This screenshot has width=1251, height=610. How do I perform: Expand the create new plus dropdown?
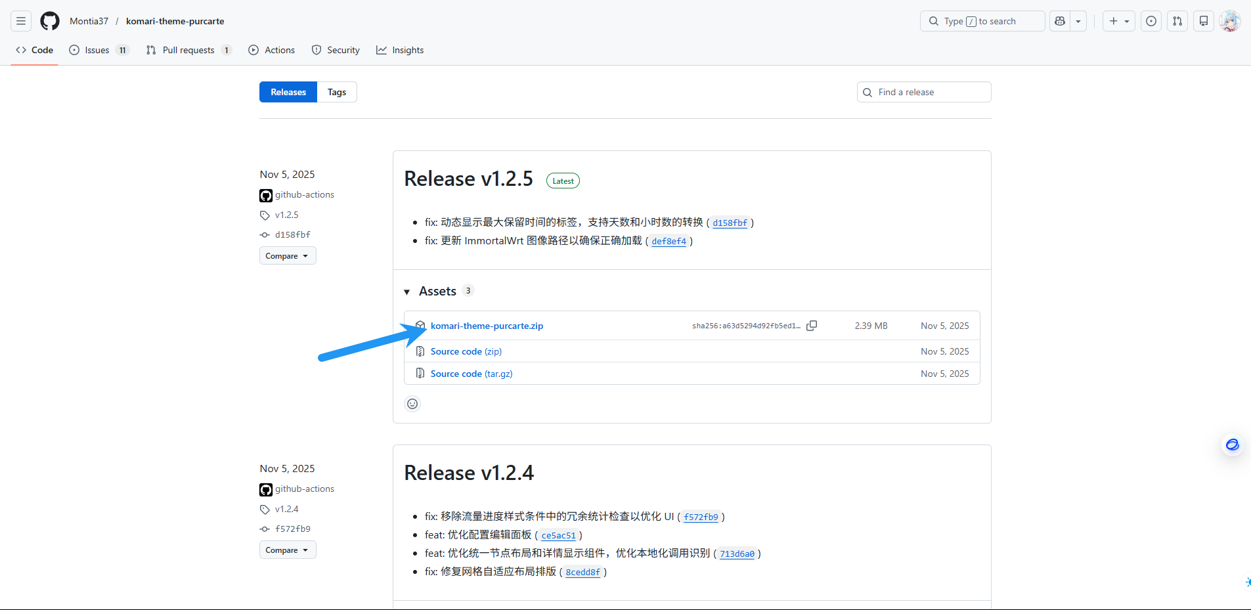pos(1118,21)
